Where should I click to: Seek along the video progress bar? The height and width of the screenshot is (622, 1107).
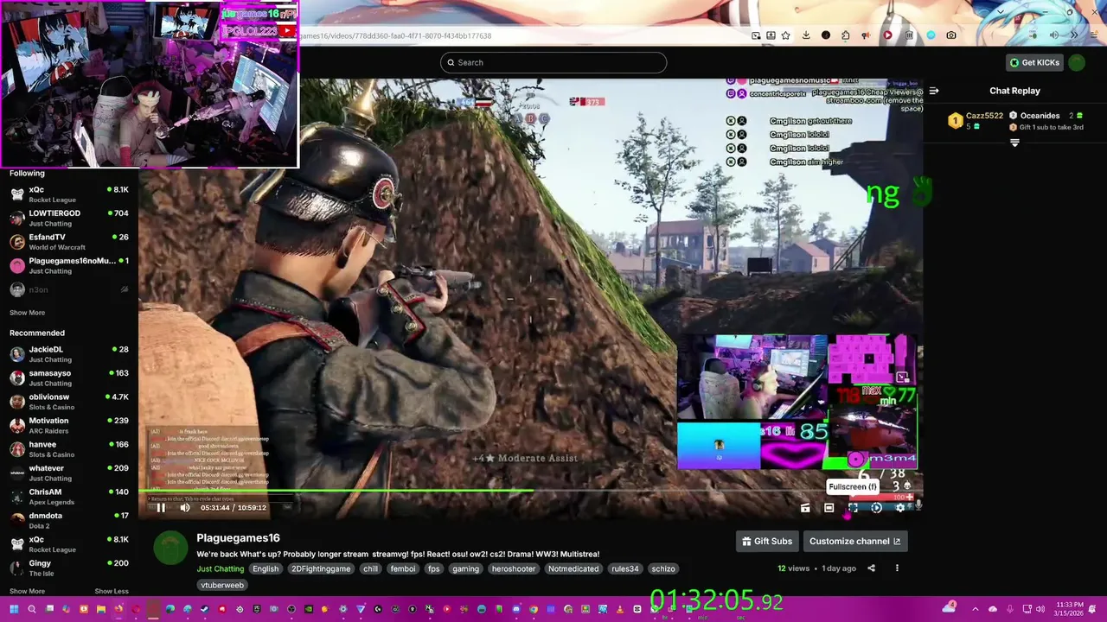(x=530, y=492)
